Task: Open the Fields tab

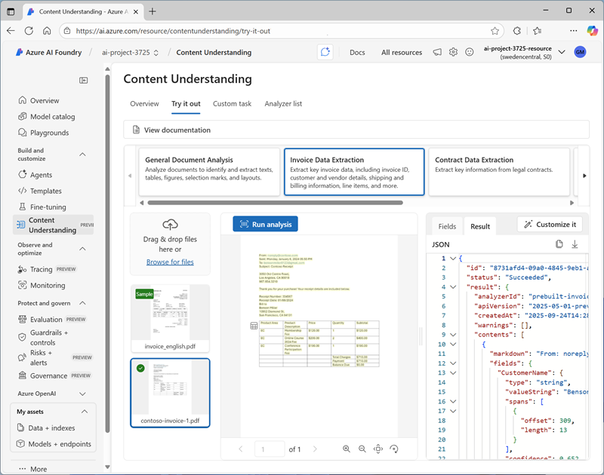Action: pos(447,226)
